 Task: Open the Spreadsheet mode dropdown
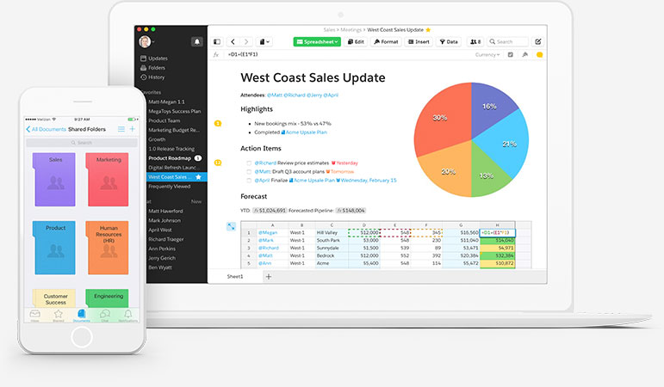[x=317, y=41]
